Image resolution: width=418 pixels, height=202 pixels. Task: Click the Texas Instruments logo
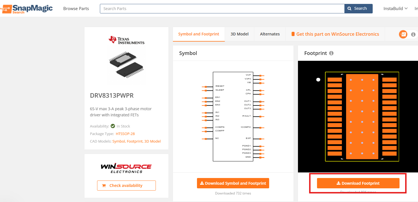(126, 40)
